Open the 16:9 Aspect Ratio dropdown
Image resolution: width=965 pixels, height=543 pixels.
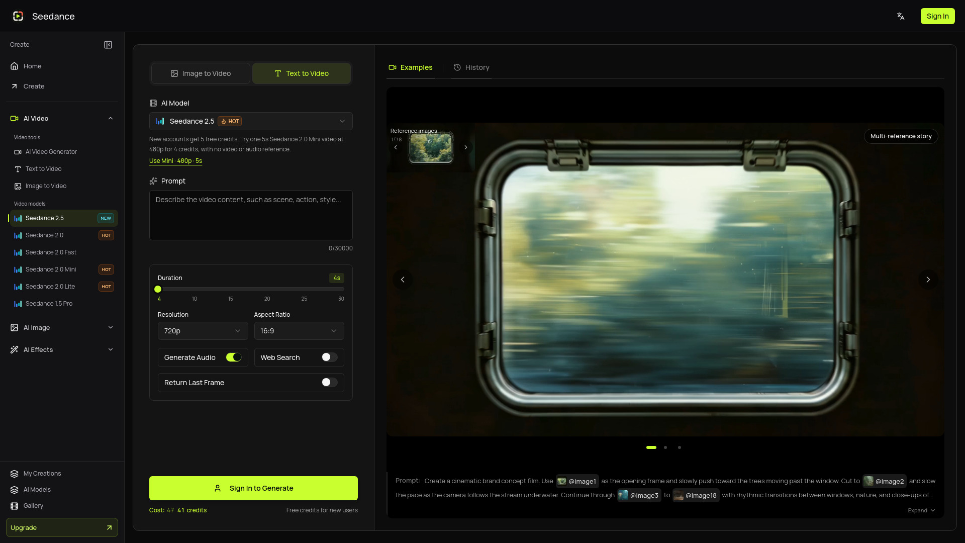point(299,331)
